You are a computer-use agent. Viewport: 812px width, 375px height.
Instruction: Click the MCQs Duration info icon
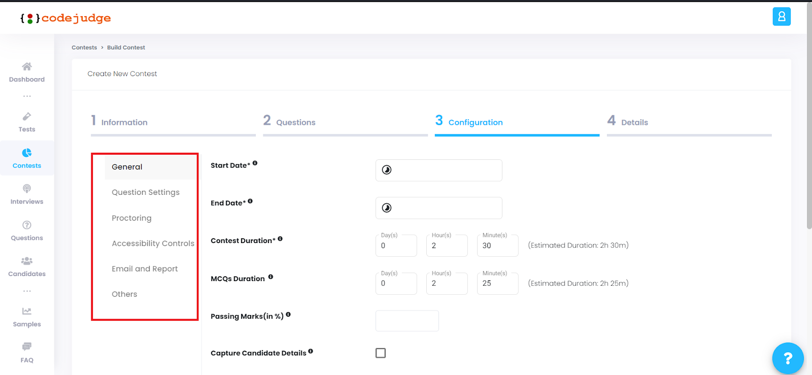point(270,277)
